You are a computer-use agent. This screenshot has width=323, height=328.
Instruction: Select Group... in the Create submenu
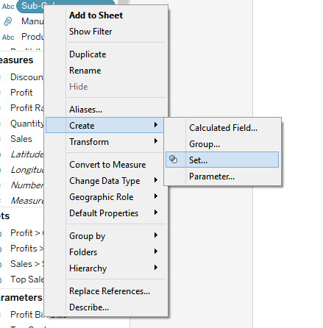point(205,144)
